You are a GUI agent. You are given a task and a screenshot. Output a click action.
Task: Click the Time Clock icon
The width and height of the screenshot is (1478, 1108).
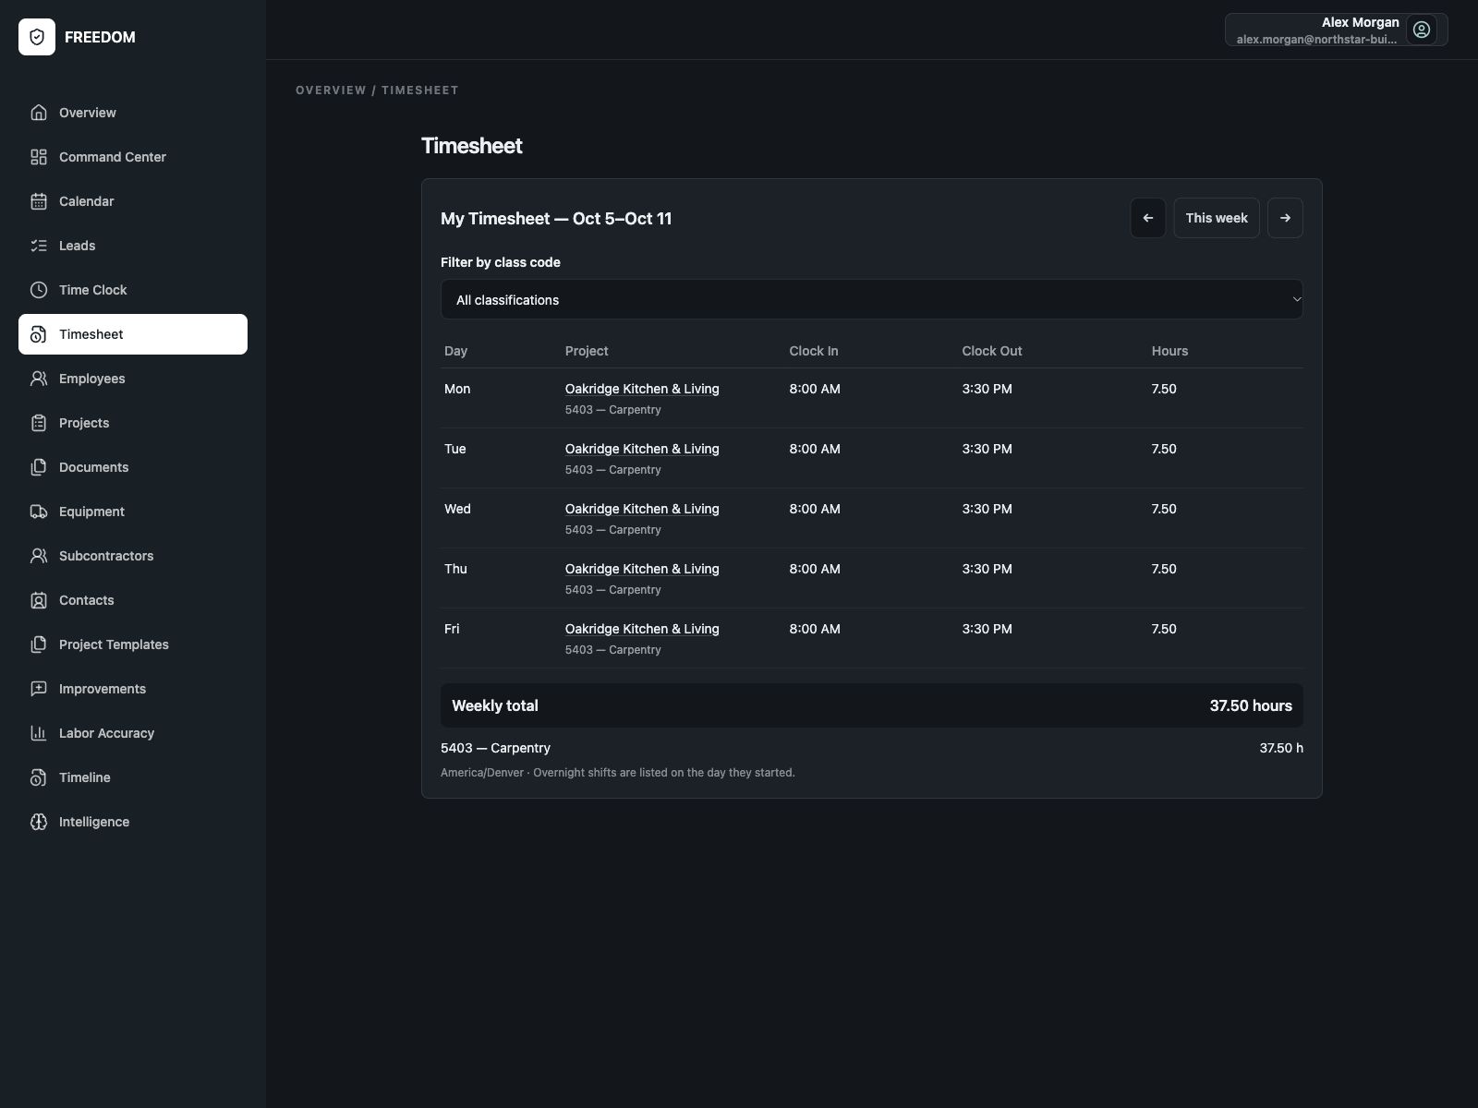click(x=39, y=290)
